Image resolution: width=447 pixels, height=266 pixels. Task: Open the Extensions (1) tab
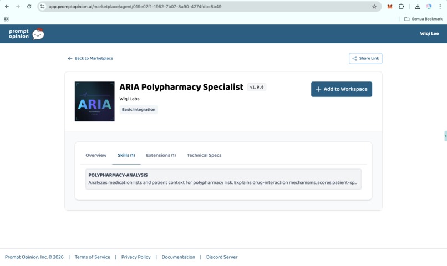pyautogui.click(x=161, y=155)
